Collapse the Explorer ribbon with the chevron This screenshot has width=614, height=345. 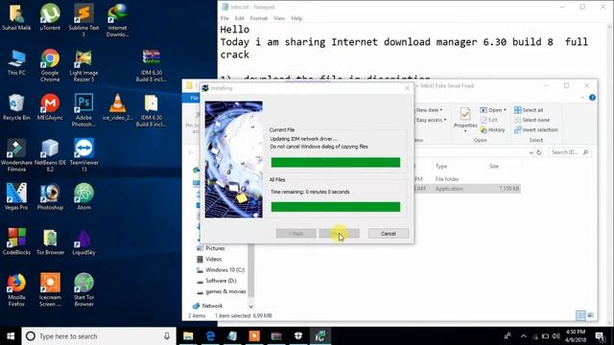coord(582,98)
